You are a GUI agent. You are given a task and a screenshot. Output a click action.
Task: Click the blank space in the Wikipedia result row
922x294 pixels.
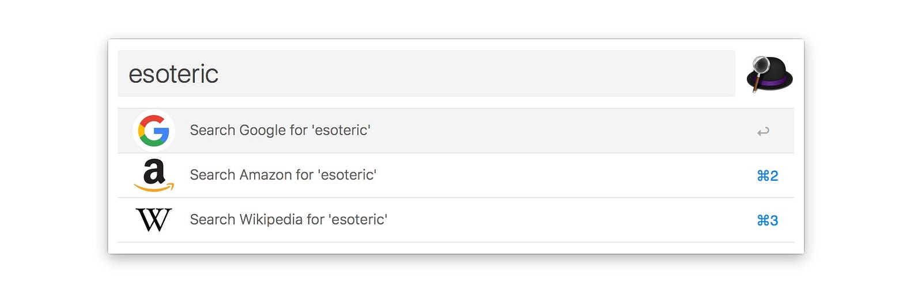(x=547, y=220)
